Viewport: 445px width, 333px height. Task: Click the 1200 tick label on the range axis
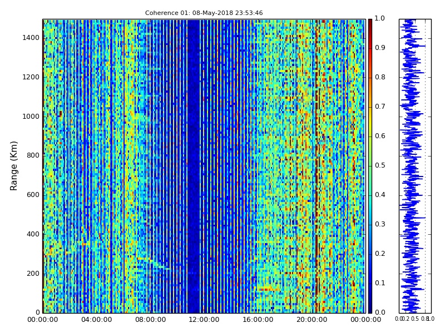(31, 77)
